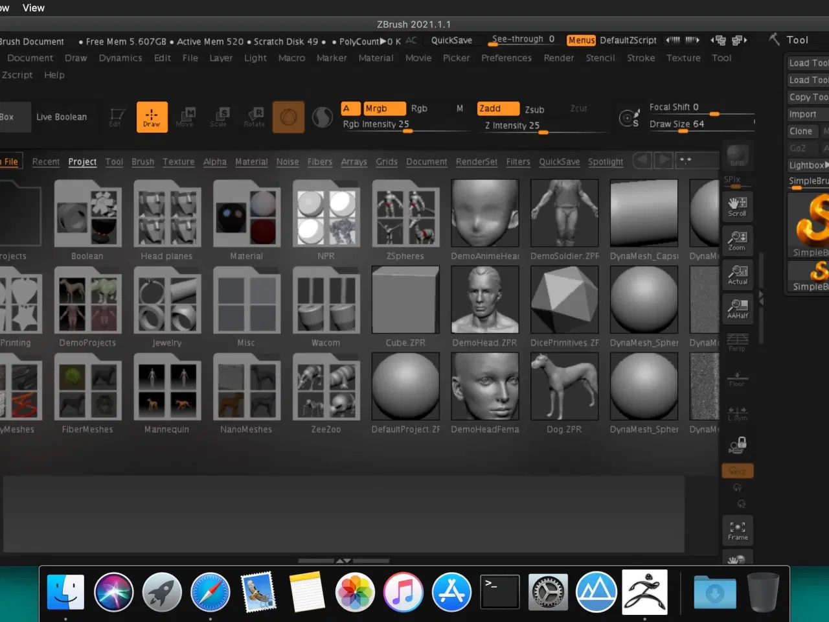Click previous layout arrows icon

click(718, 40)
